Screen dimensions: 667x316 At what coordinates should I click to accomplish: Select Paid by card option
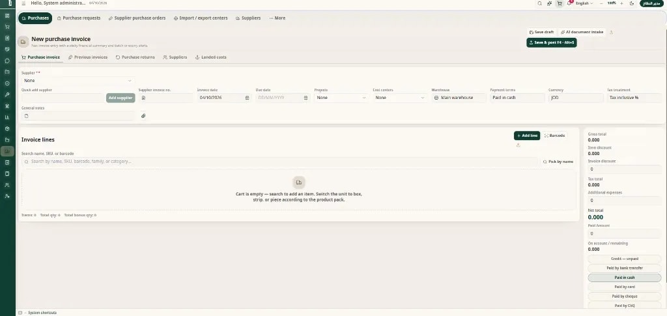point(625,287)
